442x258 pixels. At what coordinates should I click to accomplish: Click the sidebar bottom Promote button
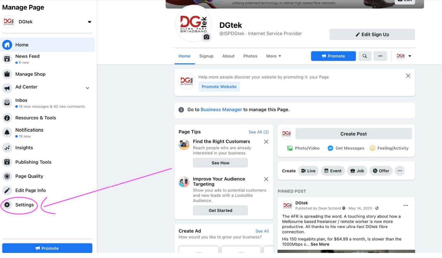(47, 248)
